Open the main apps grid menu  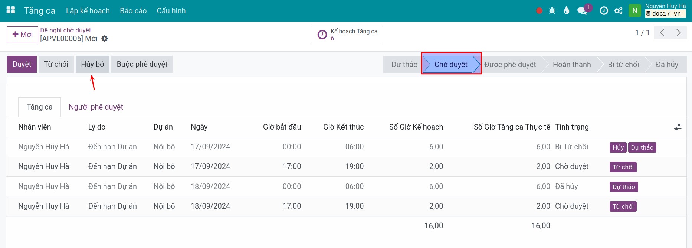[x=11, y=10]
